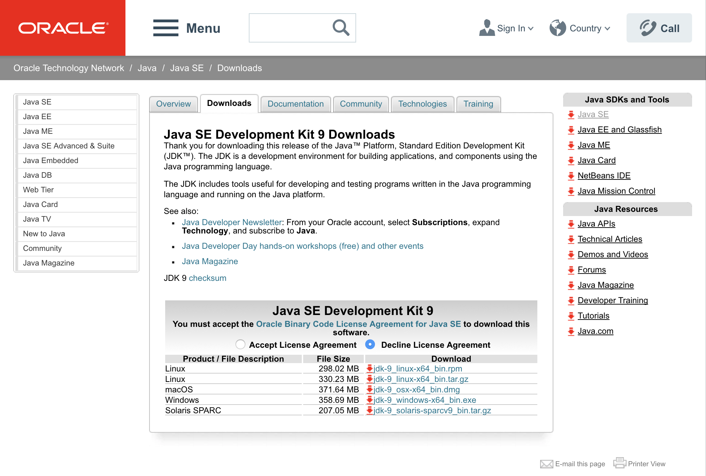Open the Downloads tab
Screen dimensions: 706x476
tap(230, 103)
